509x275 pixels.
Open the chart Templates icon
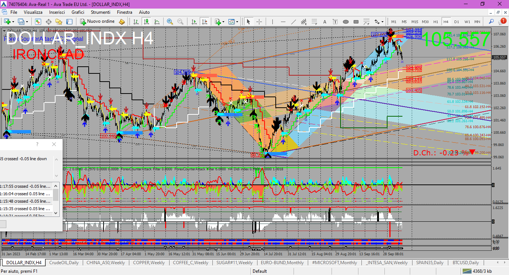[232, 22]
